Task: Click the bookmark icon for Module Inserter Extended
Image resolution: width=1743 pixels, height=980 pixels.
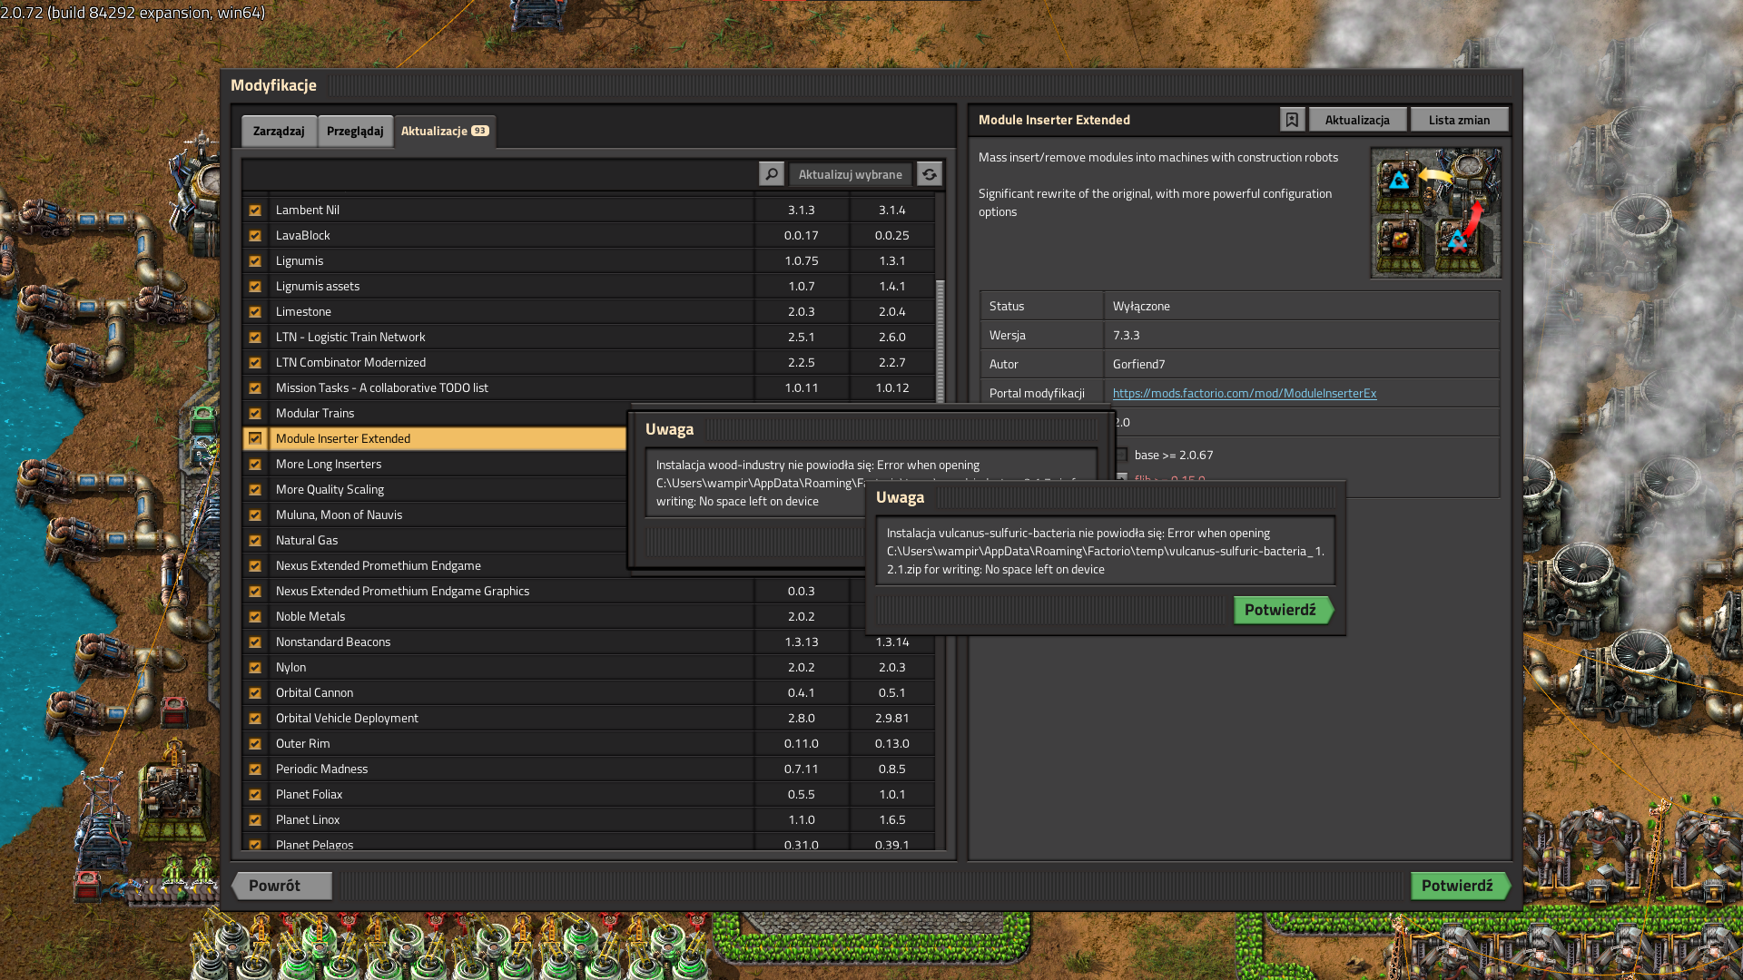Action: click(1292, 120)
